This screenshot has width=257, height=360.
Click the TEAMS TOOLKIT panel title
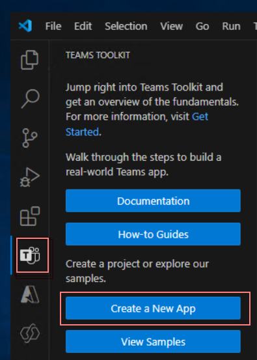pos(98,55)
